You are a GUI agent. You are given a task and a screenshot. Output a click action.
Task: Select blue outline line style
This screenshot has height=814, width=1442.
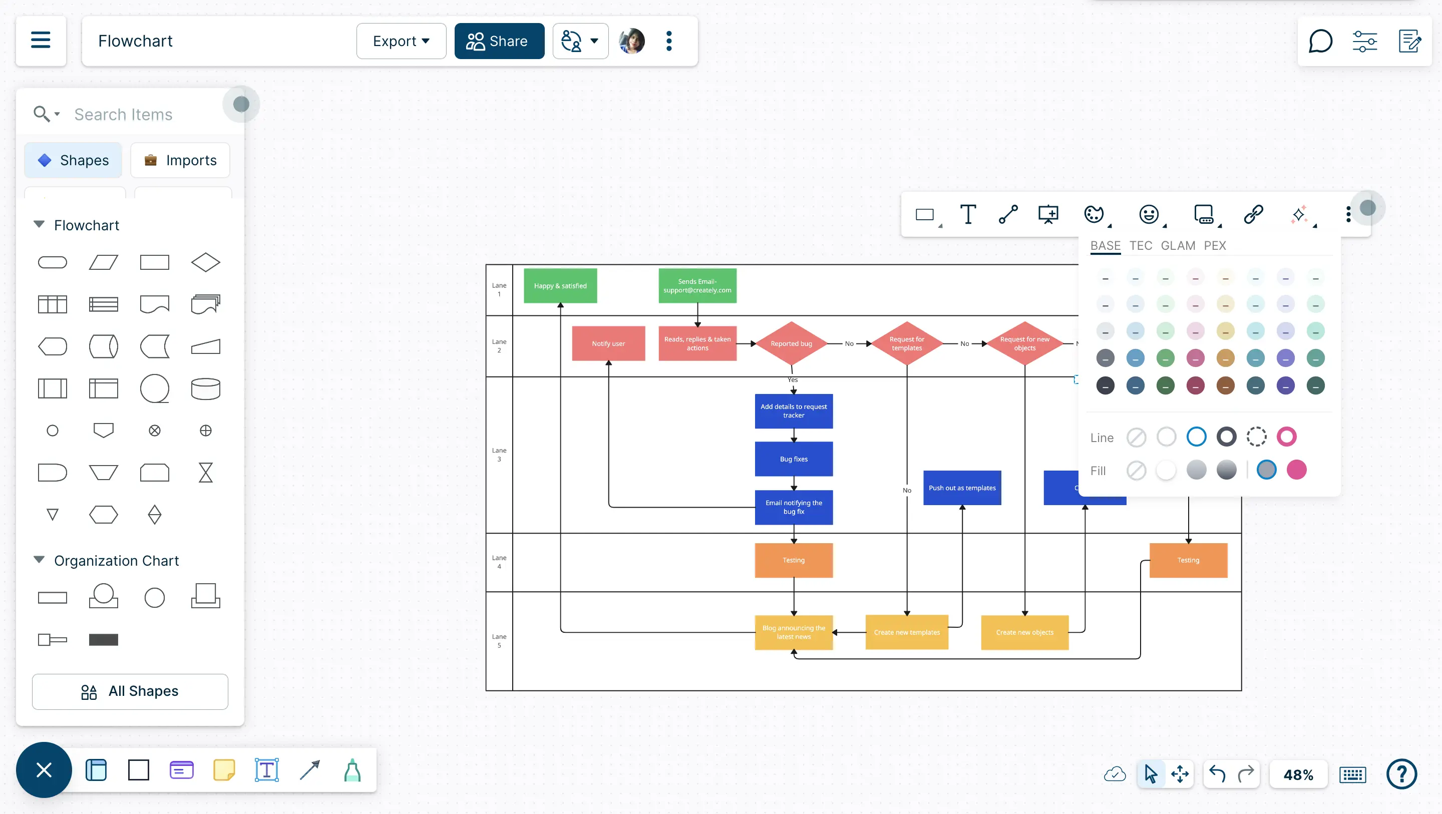(x=1196, y=437)
